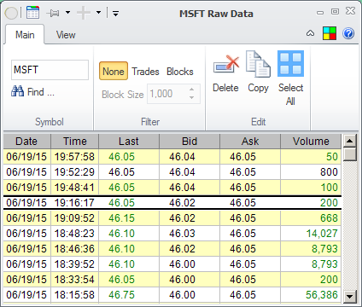
Task: Select the Blocks filter option
Action: [x=180, y=72]
